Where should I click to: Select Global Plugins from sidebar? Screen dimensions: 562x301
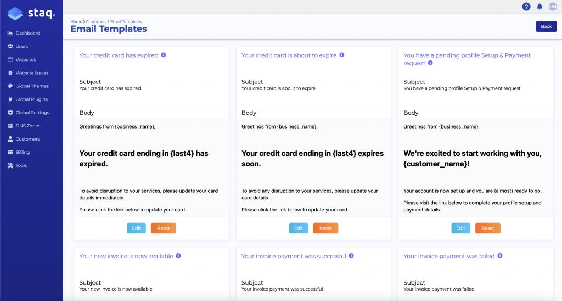click(x=31, y=99)
